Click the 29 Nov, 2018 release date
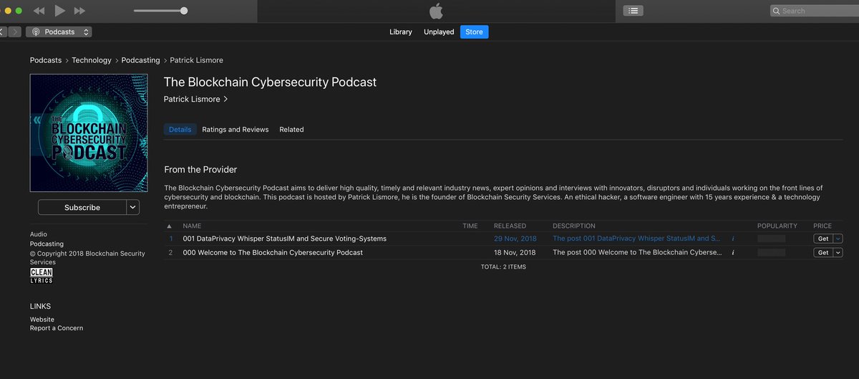The height and width of the screenshot is (379, 859). (515, 239)
